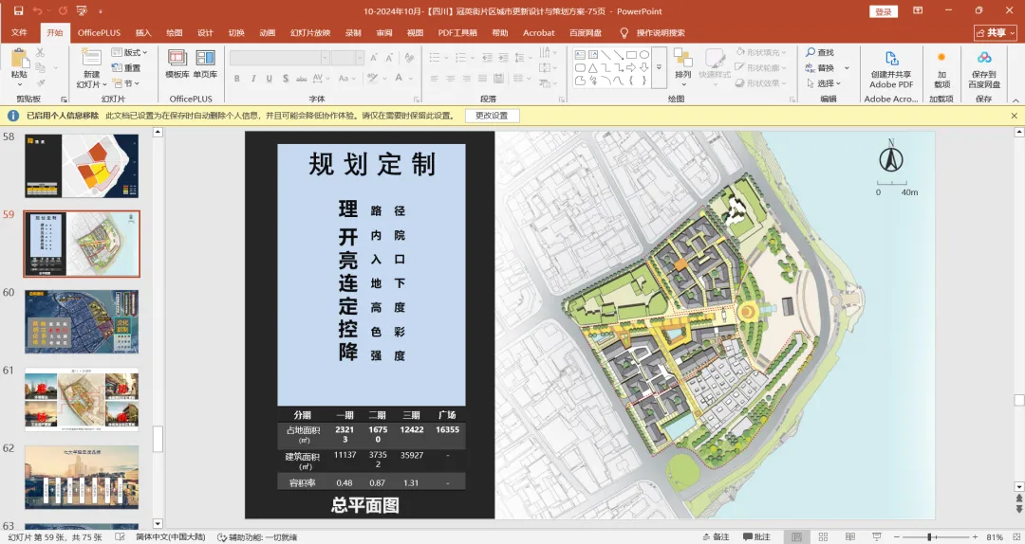
Task: Click the Add-ins (加载项) icon
Action: coord(942,58)
